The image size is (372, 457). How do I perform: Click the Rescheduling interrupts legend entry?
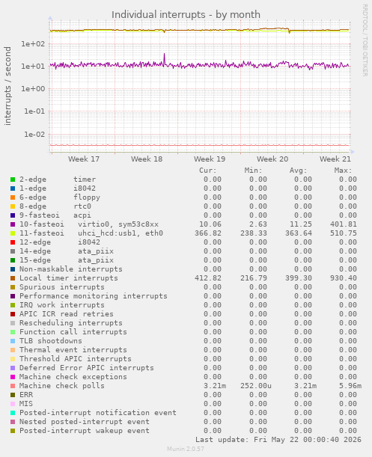71,323
